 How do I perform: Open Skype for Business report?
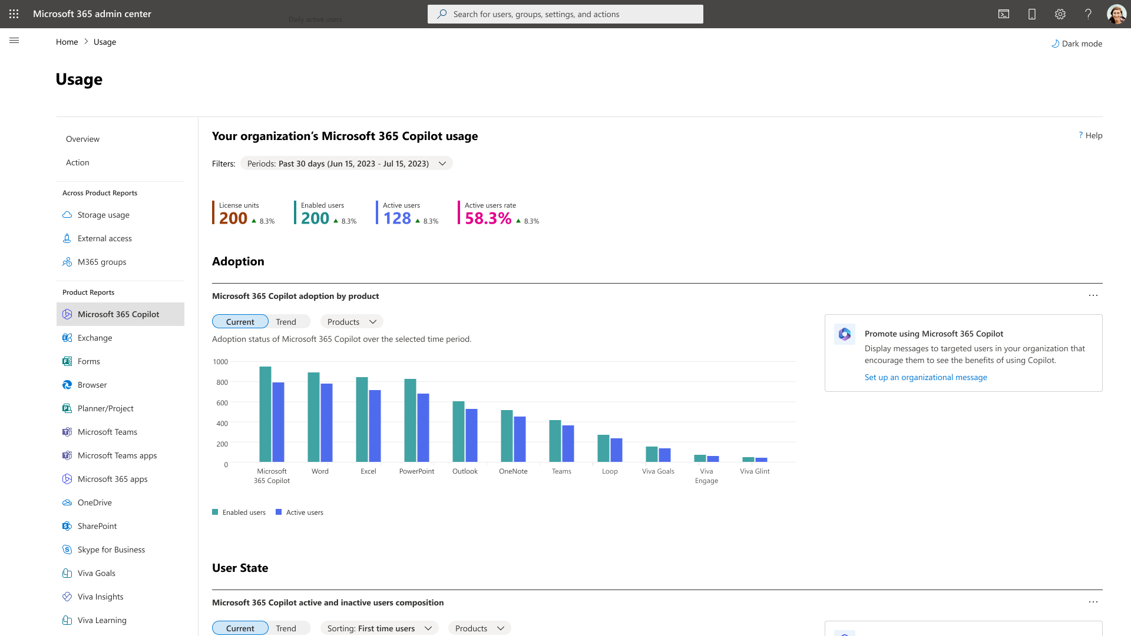(x=120, y=550)
